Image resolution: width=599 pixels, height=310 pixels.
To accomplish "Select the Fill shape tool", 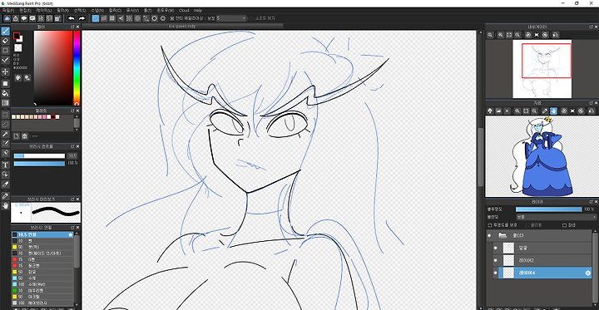I will tap(5, 83).
